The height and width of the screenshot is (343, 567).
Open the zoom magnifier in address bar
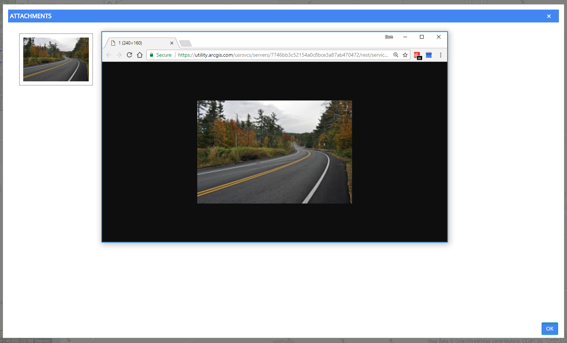[396, 55]
